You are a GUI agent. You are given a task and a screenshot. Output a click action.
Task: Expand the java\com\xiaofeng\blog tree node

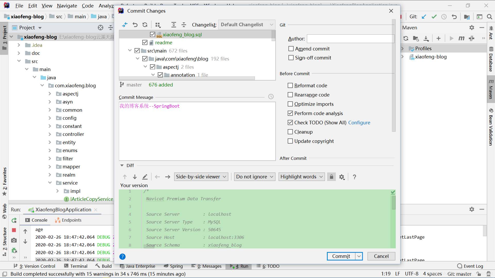pyautogui.click(x=138, y=58)
